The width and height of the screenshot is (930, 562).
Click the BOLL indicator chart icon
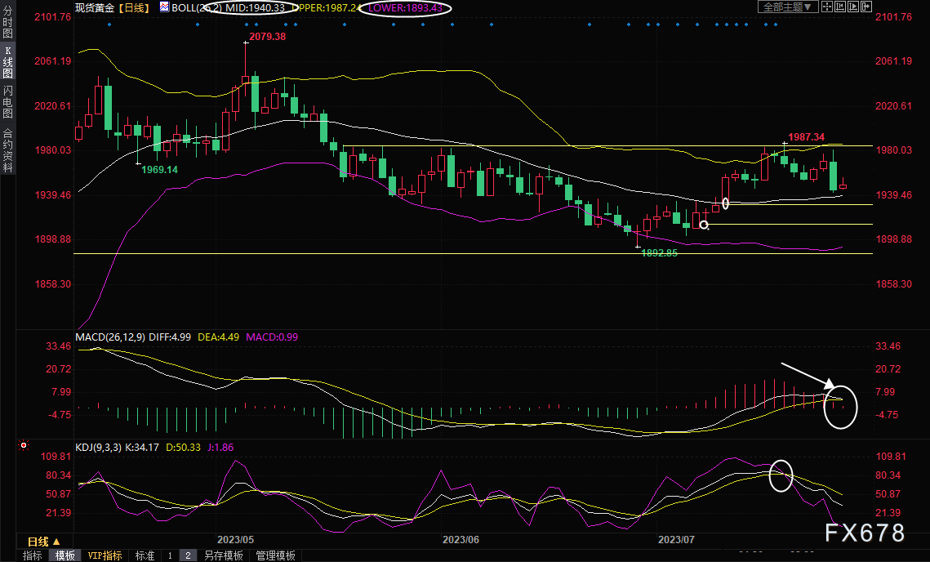[164, 7]
